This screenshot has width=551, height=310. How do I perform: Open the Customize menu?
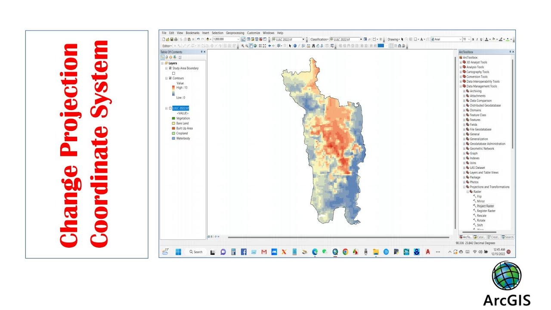click(254, 33)
